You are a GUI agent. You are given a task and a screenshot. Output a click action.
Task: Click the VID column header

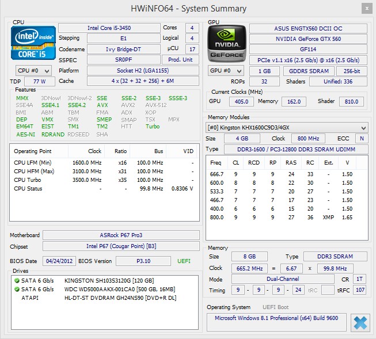181,151
